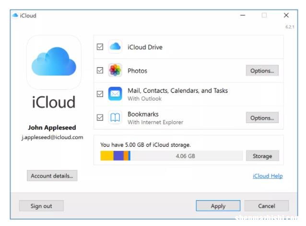Screen dimensions: 306x226
Task: Click the purple segment of storage bar
Action: (x=118, y=156)
